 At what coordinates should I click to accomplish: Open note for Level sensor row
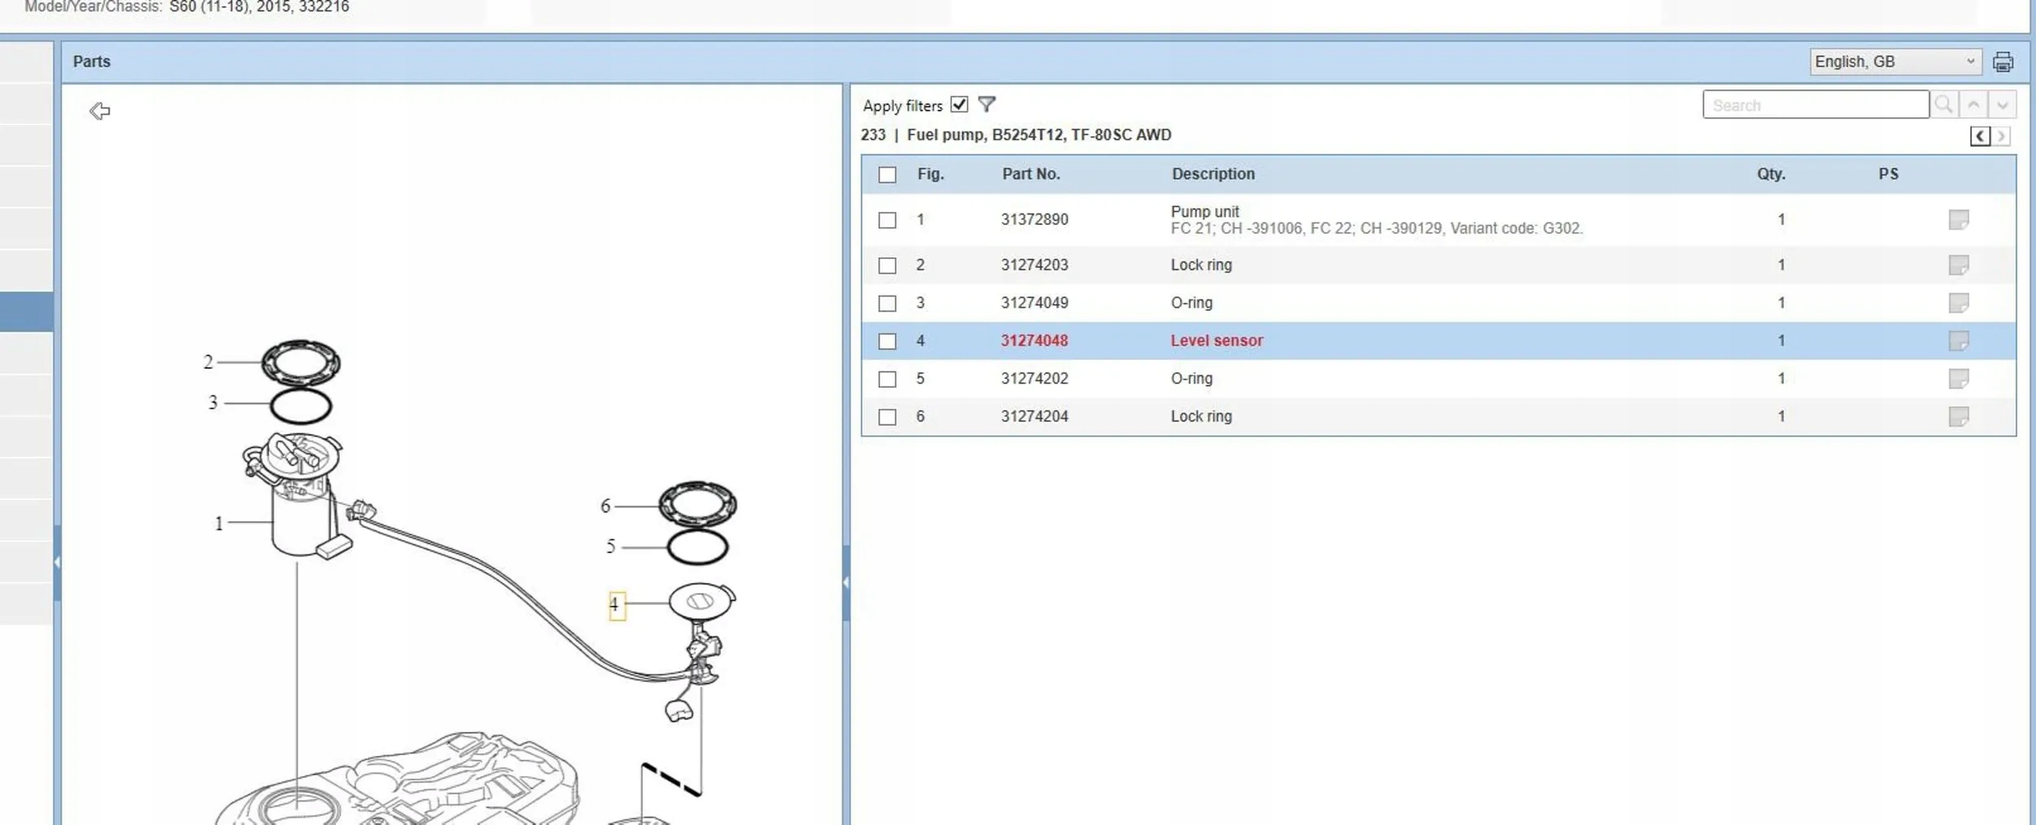click(x=1959, y=340)
